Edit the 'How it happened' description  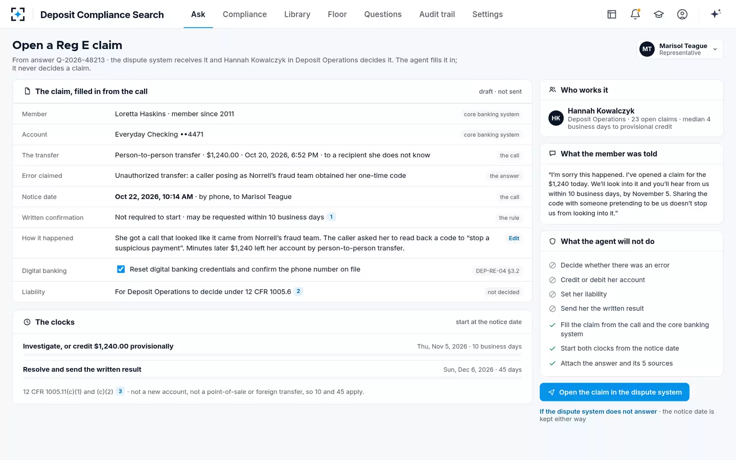click(514, 238)
